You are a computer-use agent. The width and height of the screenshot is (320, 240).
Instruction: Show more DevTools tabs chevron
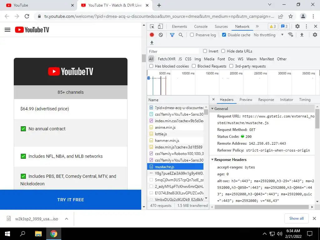pyautogui.click(x=257, y=26)
